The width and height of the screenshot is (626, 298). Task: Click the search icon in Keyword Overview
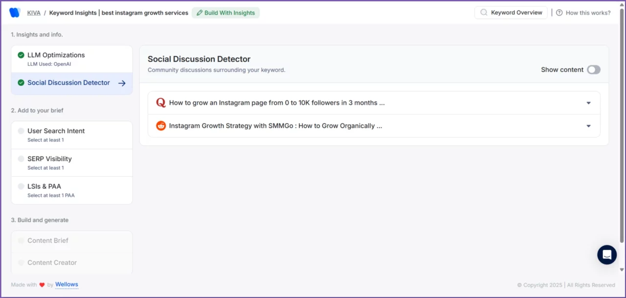coord(483,13)
